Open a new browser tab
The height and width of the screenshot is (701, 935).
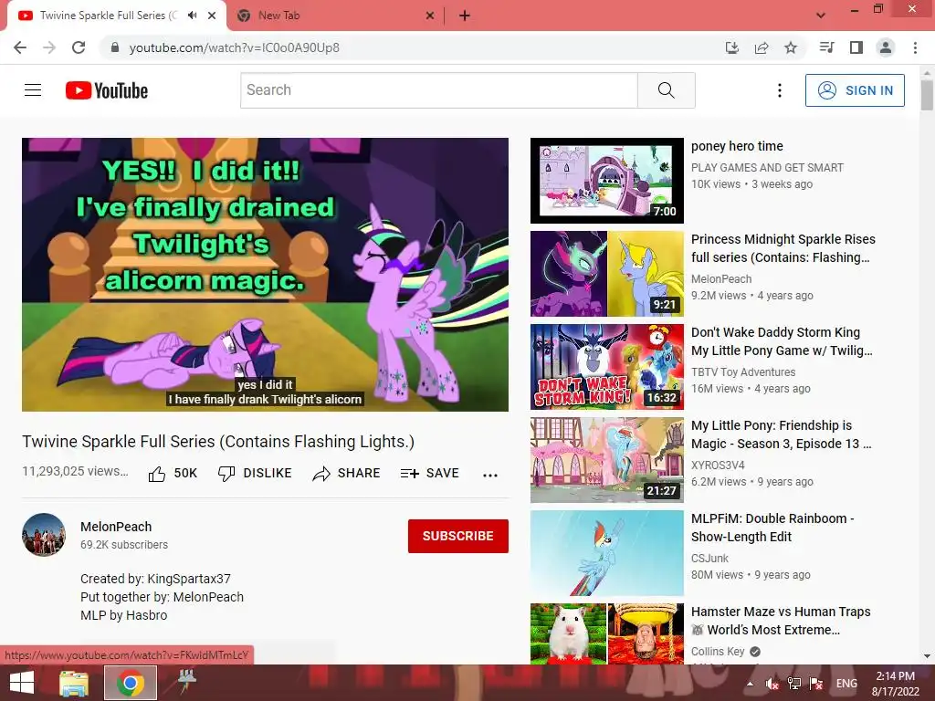(465, 16)
